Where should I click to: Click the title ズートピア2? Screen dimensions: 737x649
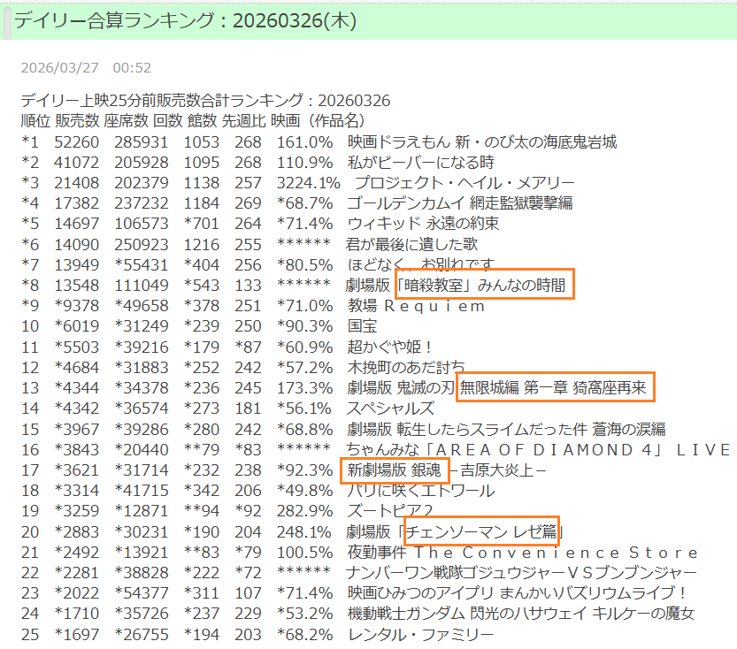click(390, 510)
